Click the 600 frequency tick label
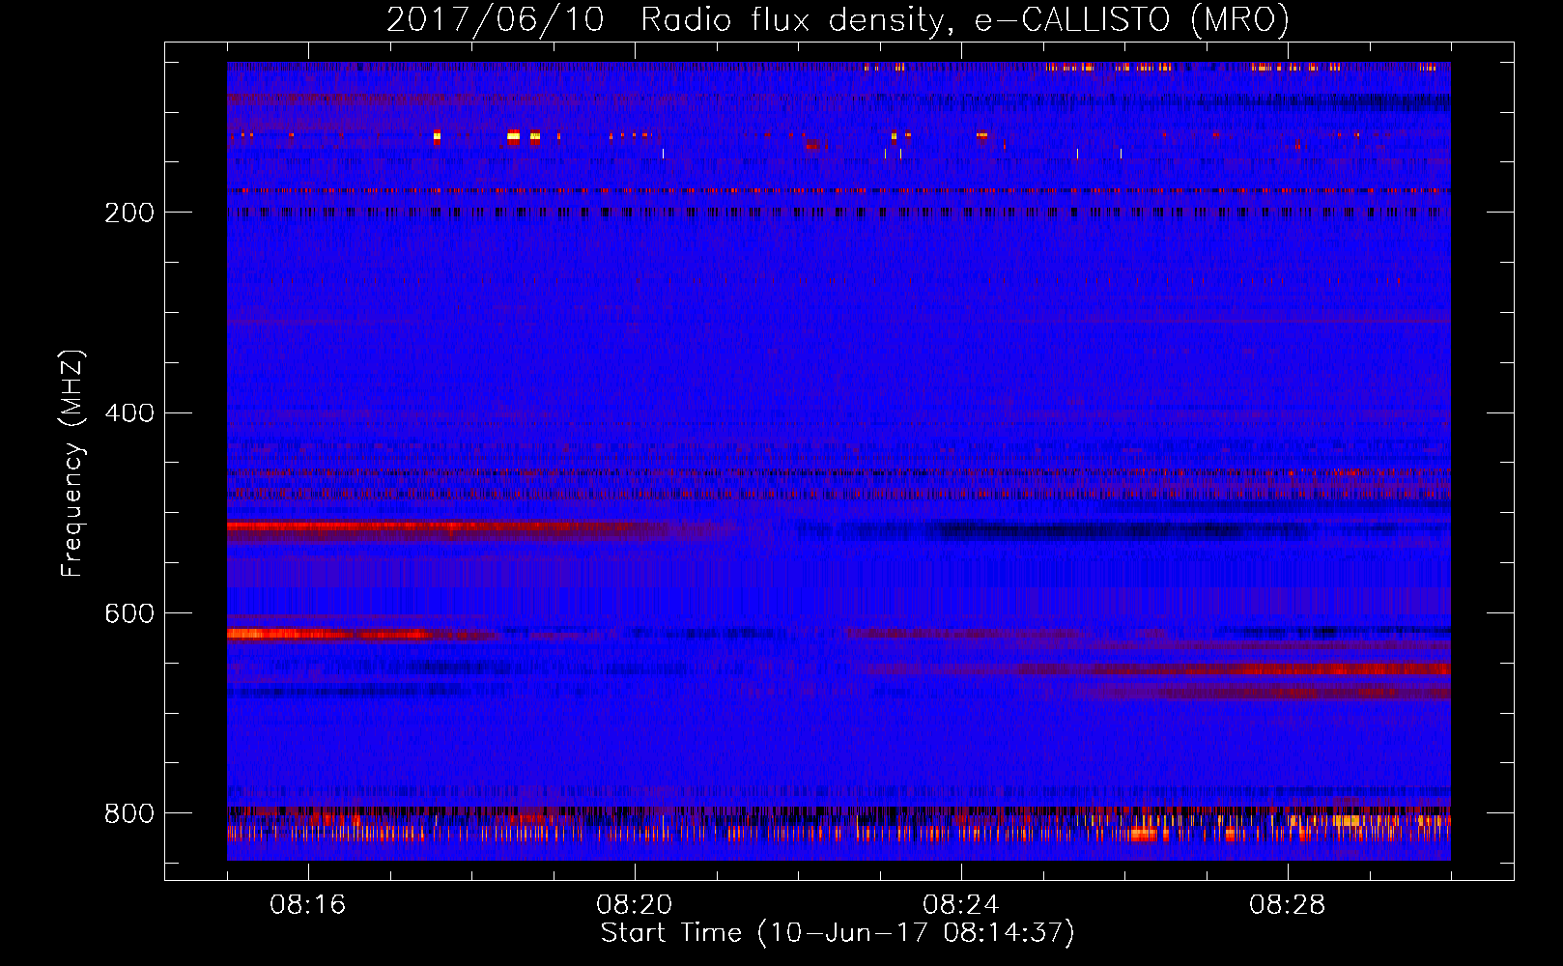 [x=129, y=614]
